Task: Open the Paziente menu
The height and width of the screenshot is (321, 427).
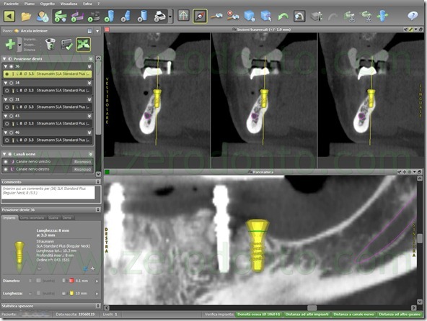Action: [12, 4]
